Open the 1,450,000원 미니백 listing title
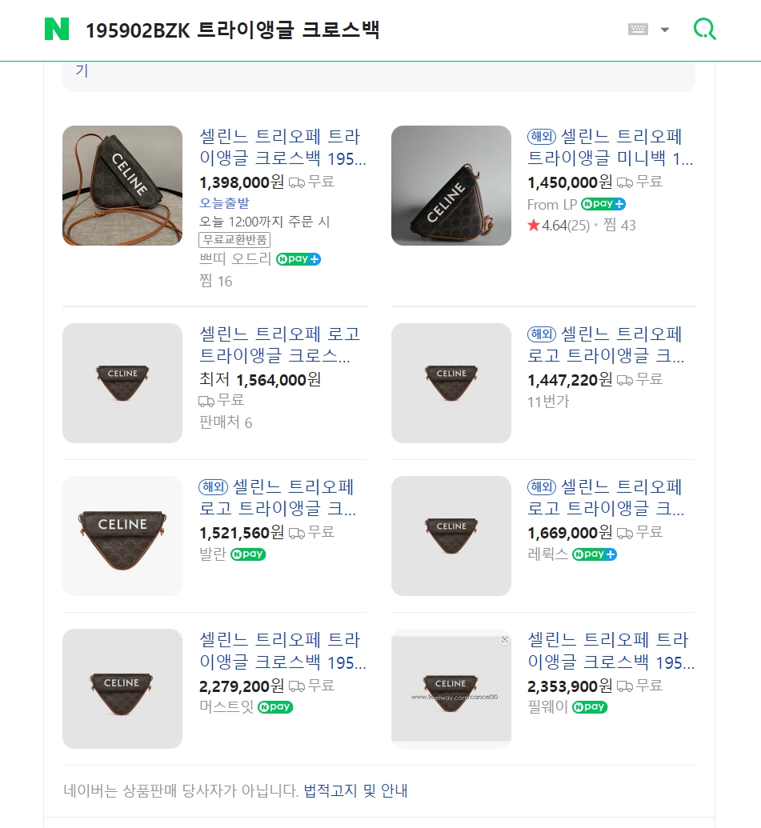This screenshot has height=828, width=761. [611, 147]
